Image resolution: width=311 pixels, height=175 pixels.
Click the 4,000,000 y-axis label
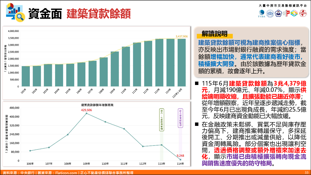point(14,31)
